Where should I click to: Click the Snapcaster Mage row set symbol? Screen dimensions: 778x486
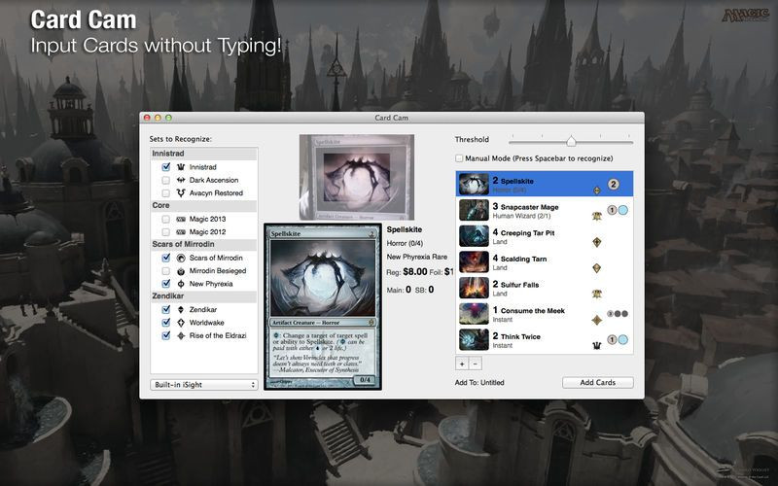click(597, 216)
